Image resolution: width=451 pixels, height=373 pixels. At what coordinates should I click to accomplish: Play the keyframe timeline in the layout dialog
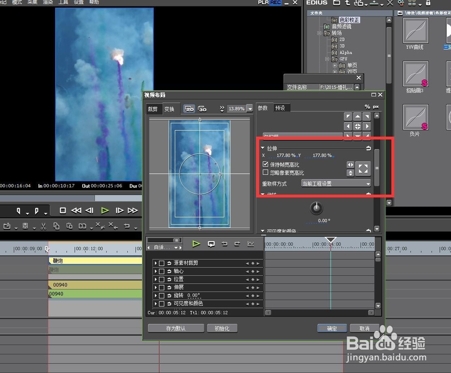coord(196,244)
